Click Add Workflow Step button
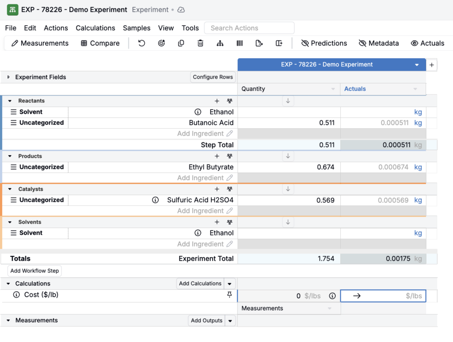Image resolution: width=453 pixels, height=342 pixels. (35, 271)
